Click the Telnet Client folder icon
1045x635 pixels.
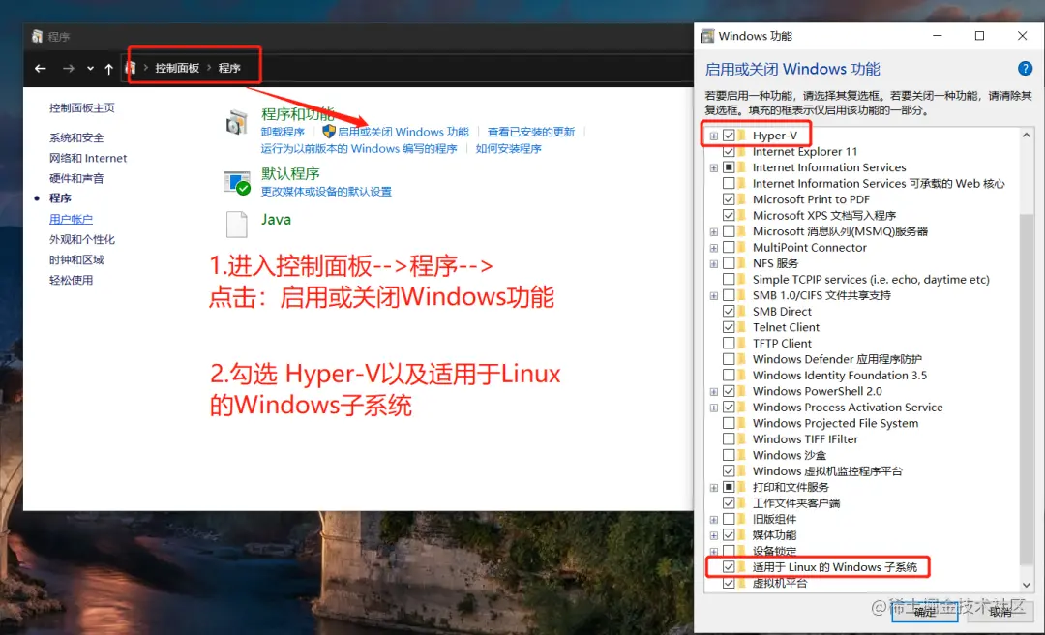(x=742, y=327)
